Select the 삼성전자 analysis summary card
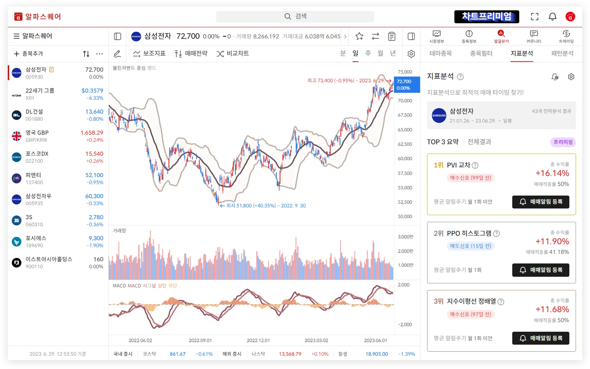The width and height of the screenshot is (590, 369). (x=502, y=115)
